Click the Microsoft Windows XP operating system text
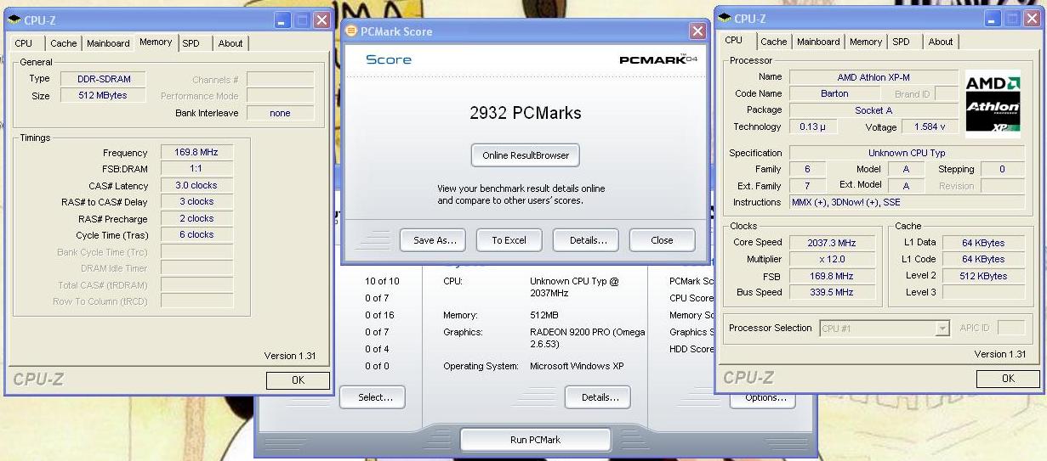Screen dimensions: 1047x461 (577, 367)
